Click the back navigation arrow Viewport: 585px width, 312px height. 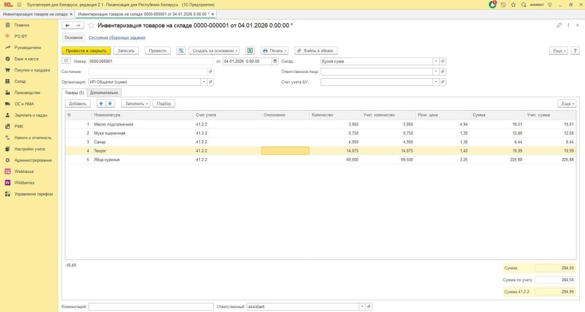pos(67,26)
